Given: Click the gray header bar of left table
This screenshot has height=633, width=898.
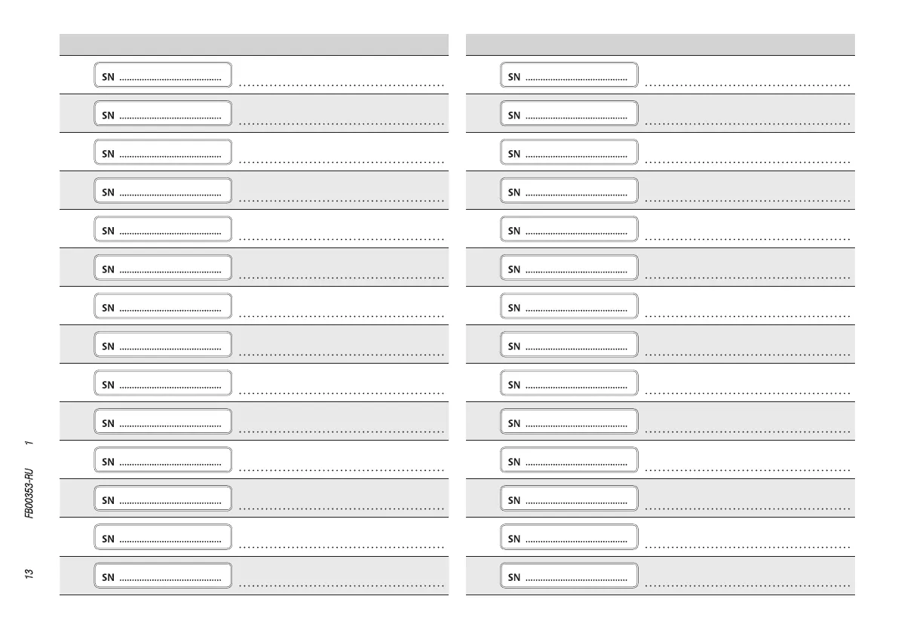Looking at the screenshot, I should coord(253,45).
